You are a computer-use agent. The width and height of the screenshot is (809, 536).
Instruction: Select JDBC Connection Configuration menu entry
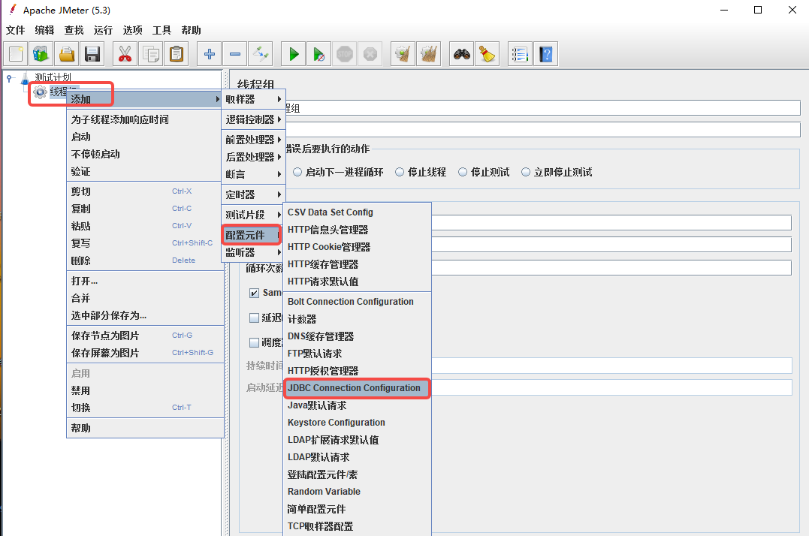(x=355, y=388)
